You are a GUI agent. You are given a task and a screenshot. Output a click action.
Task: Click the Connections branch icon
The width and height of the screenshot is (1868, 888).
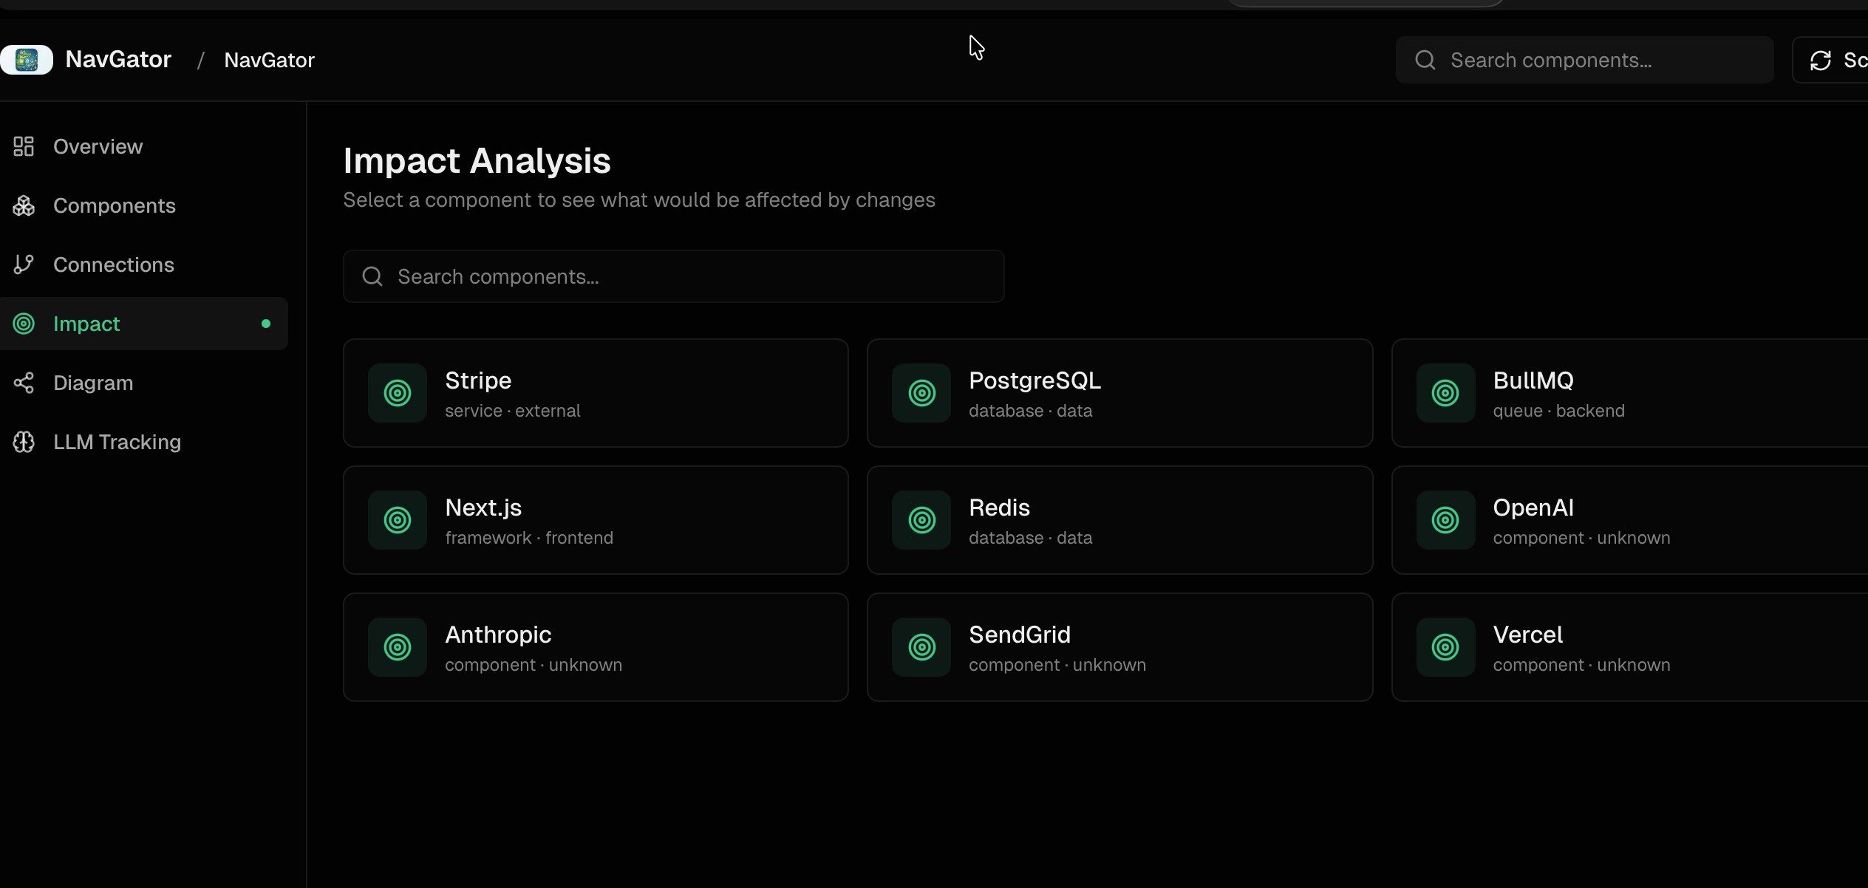pos(23,264)
